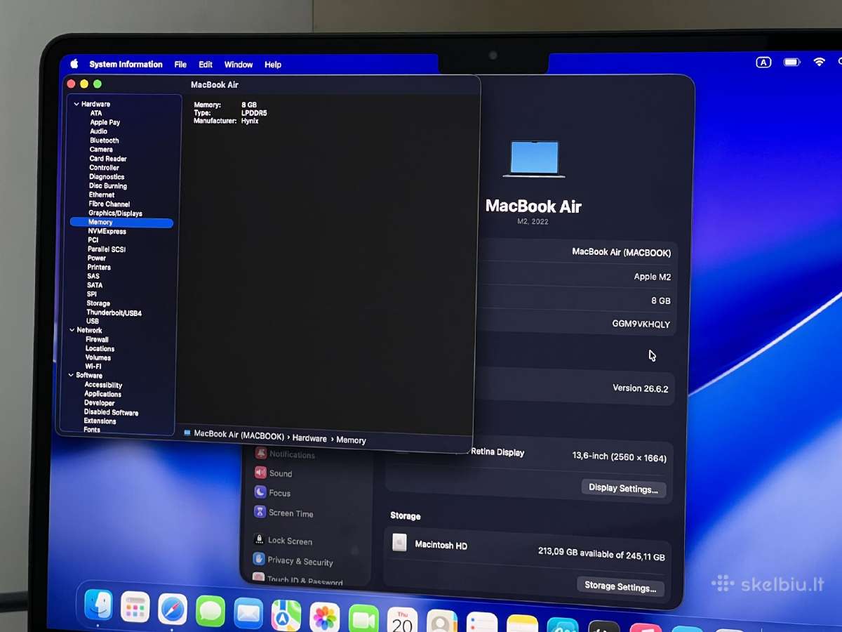
Task: Open Reminders app in Dock
Action: pyautogui.click(x=481, y=622)
